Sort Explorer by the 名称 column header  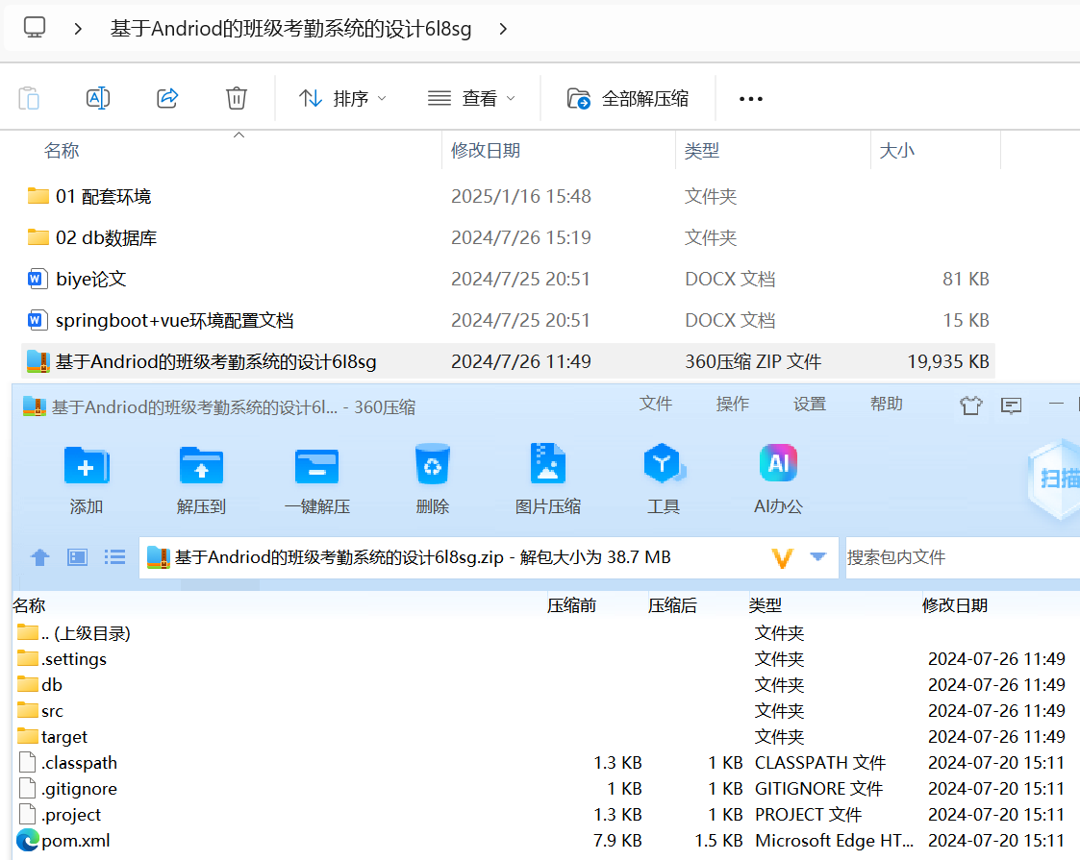pyautogui.click(x=62, y=151)
